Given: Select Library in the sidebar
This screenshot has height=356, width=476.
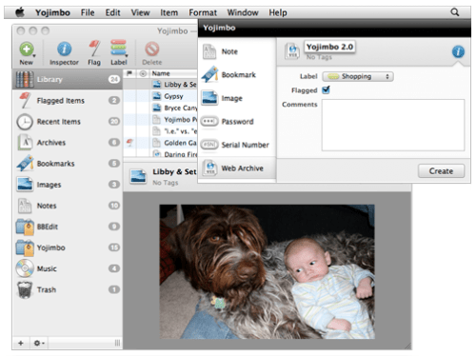Looking at the screenshot, I should tap(68, 79).
